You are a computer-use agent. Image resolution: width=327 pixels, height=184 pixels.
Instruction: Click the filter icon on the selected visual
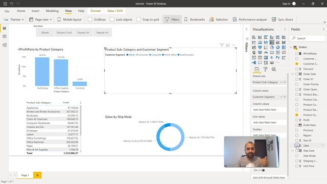(222, 45)
